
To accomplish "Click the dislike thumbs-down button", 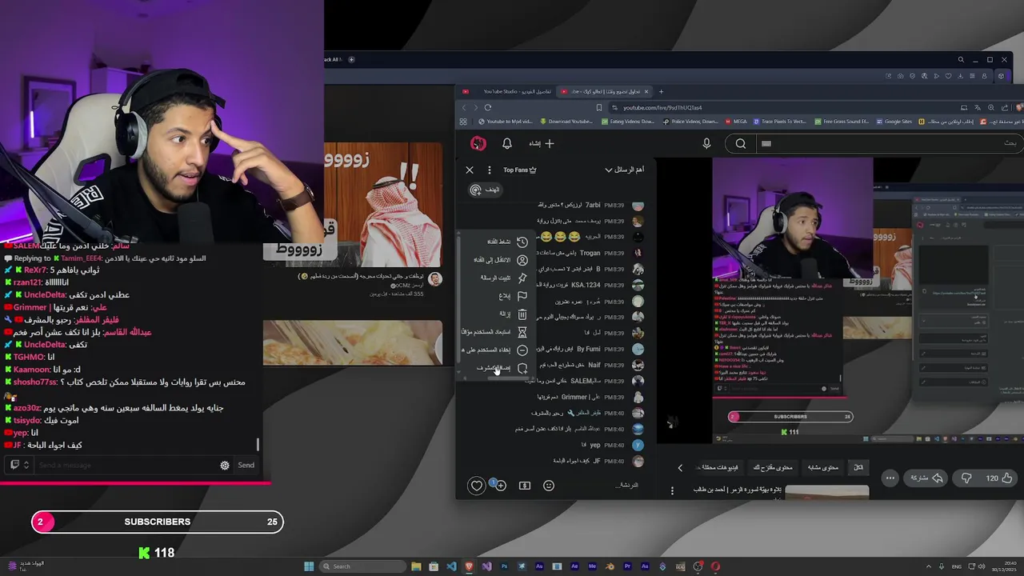I will [x=966, y=478].
